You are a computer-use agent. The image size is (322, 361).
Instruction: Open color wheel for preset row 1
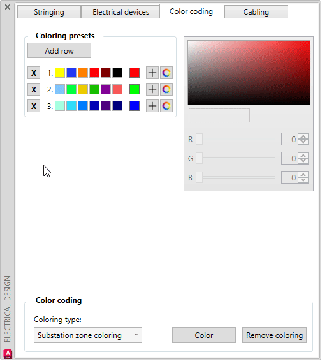click(x=166, y=73)
